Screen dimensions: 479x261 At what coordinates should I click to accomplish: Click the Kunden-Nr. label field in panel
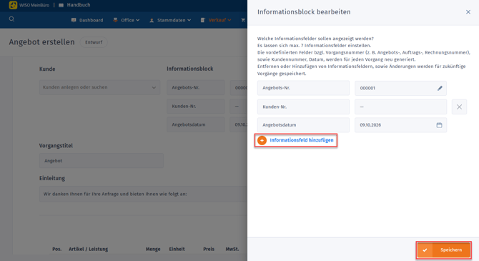pos(303,107)
